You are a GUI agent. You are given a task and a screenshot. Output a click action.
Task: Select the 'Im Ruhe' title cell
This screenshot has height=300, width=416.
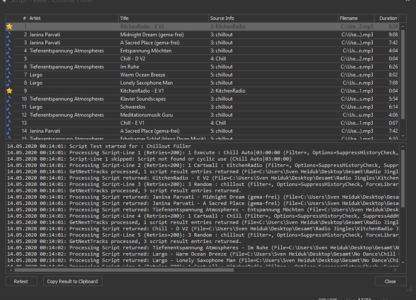130,67
